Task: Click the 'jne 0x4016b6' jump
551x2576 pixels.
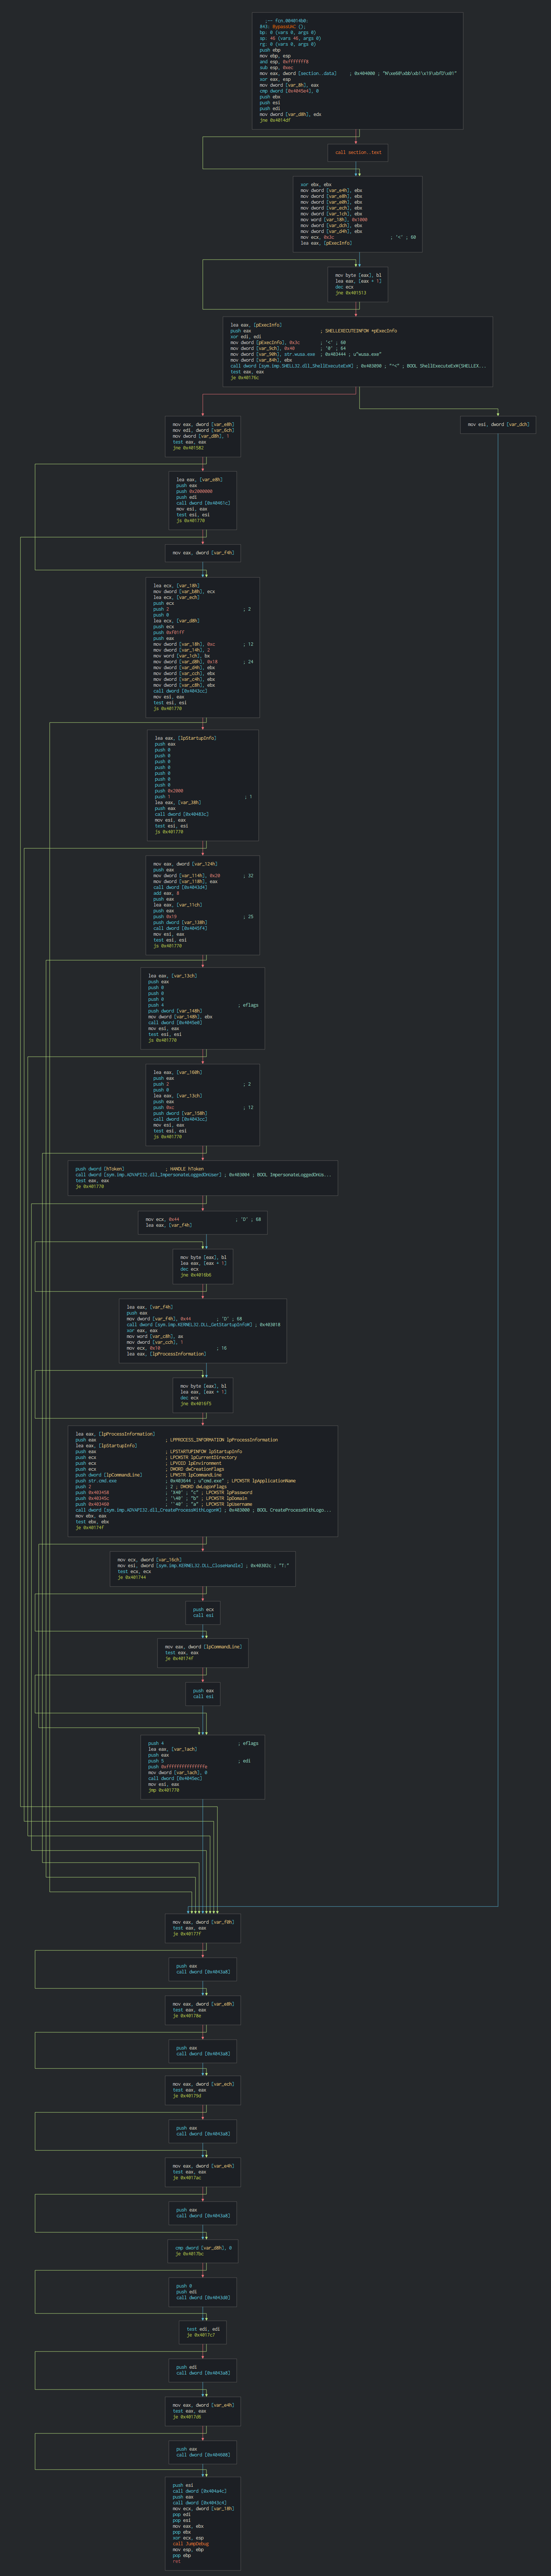Action: (196, 1275)
